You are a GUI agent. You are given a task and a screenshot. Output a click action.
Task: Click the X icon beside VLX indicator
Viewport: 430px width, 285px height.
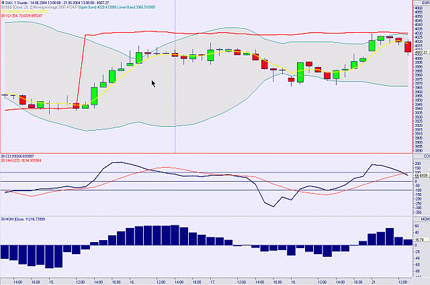(3, 15)
